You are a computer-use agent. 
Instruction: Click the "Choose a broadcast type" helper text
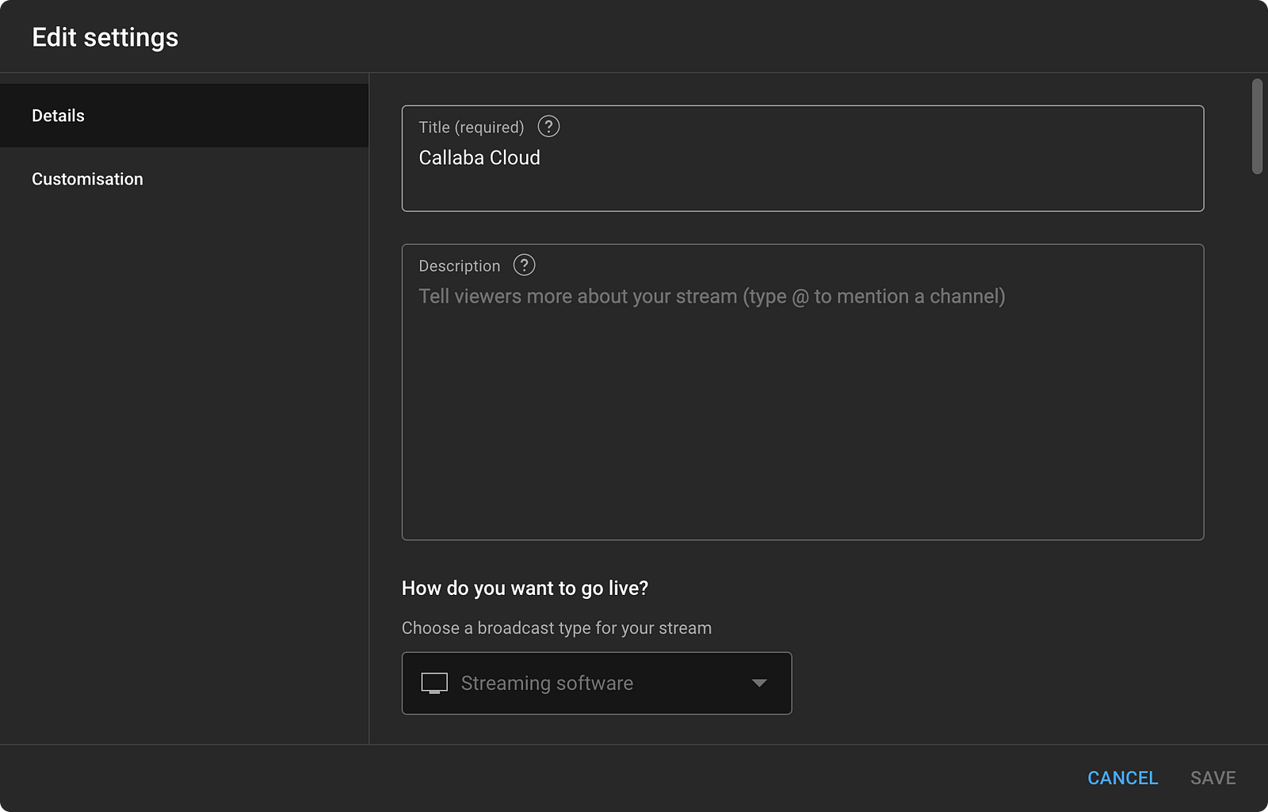pos(556,628)
